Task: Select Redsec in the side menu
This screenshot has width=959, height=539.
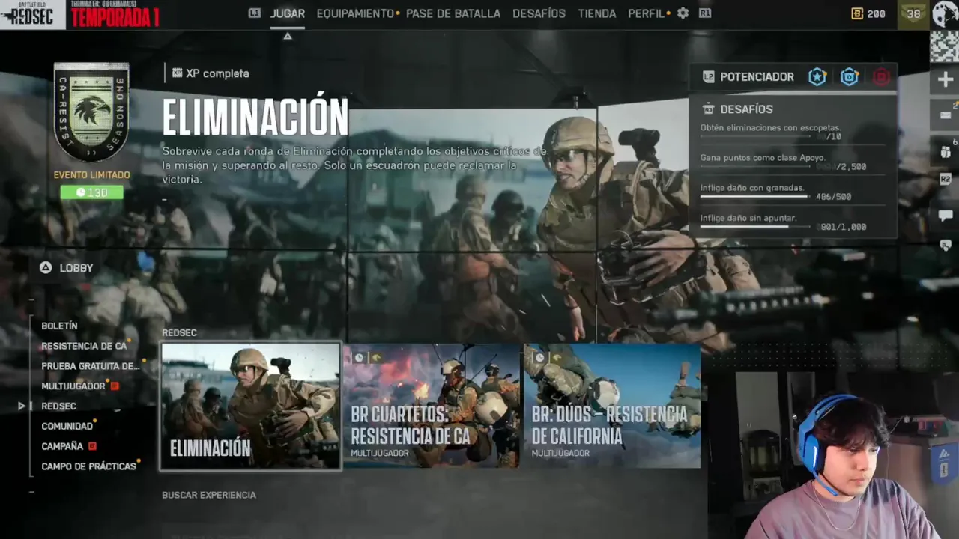Action: point(58,406)
